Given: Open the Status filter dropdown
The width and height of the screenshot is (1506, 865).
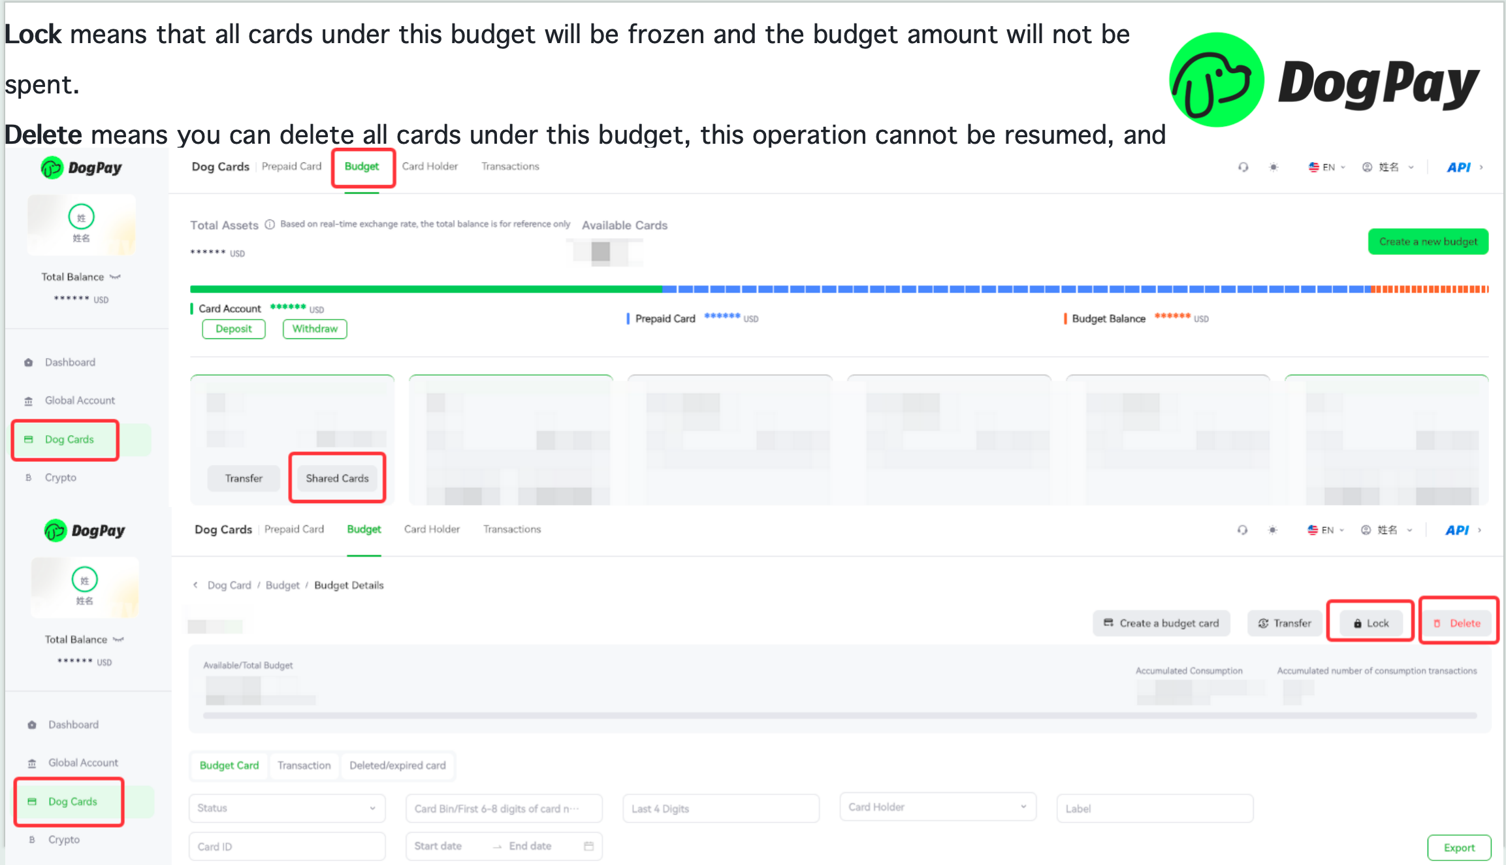Looking at the screenshot, I should (287, 808).
